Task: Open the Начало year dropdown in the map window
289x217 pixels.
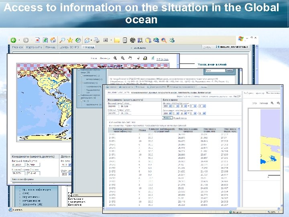Action: point(66,165)
